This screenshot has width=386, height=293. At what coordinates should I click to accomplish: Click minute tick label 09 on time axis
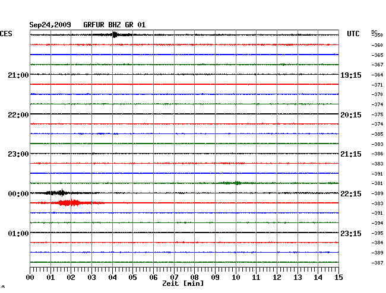215,277
